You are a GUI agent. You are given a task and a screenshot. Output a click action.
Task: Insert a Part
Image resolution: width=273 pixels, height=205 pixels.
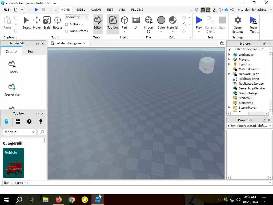[x=124, y=22]
